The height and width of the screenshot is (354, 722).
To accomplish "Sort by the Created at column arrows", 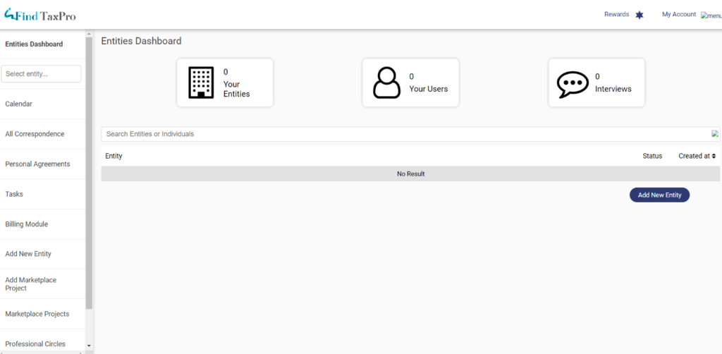I will coord(714,156).
